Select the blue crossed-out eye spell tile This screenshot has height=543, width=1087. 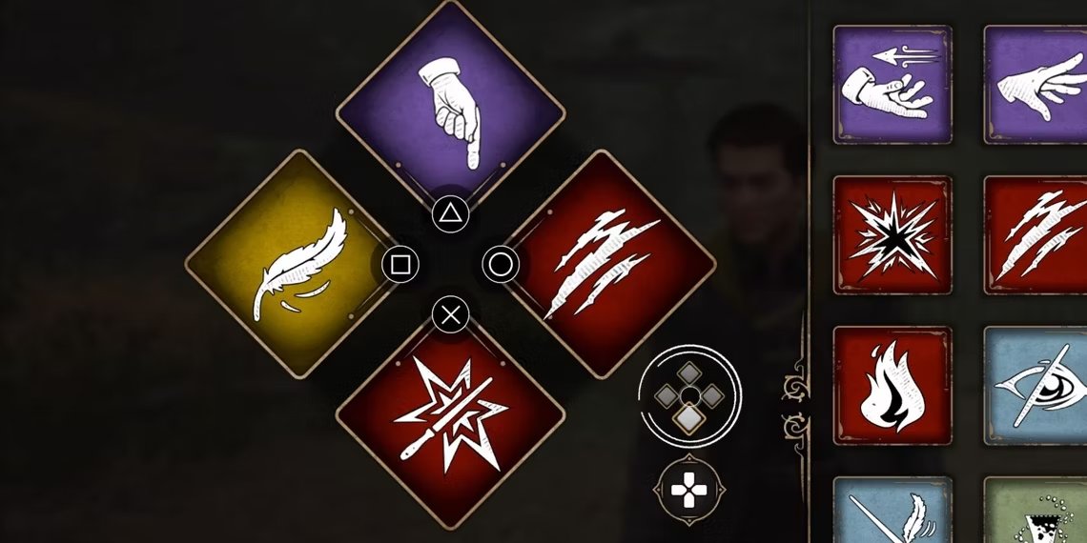click(1036, 386)
